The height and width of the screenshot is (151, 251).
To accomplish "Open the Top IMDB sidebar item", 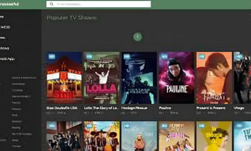I will click(5, 27).
